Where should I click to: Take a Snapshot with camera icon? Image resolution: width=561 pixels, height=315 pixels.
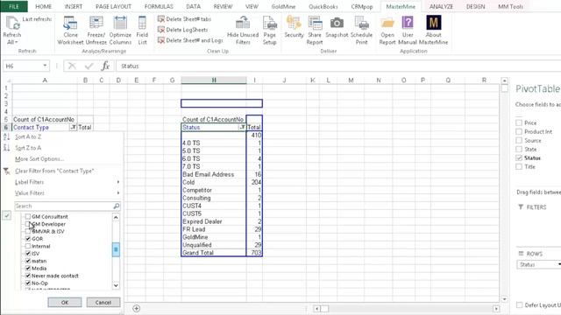coord(337,27)
